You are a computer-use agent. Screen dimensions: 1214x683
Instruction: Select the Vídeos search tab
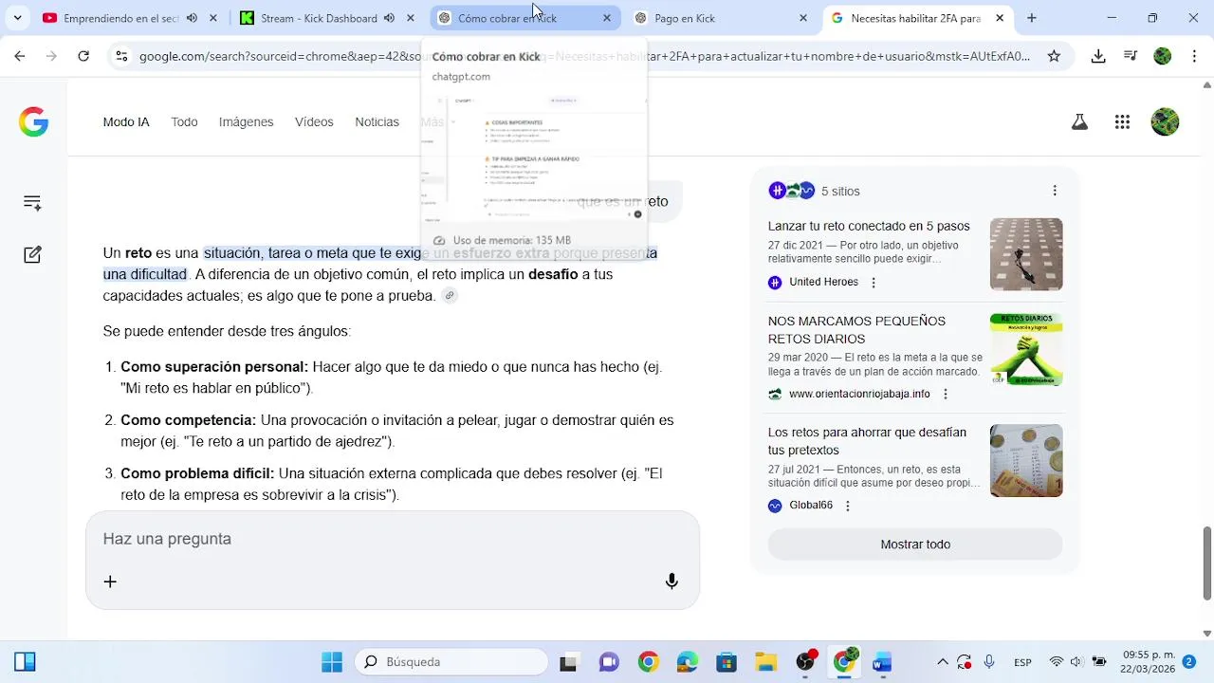(314, 122)
